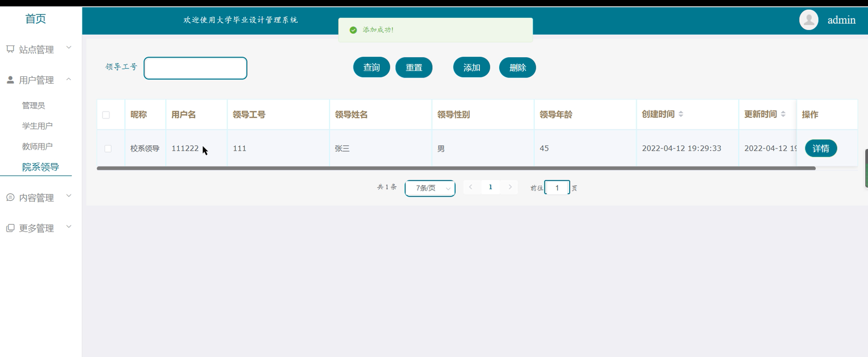Click the table horizontal scrollbar

[x=456, y=168]
